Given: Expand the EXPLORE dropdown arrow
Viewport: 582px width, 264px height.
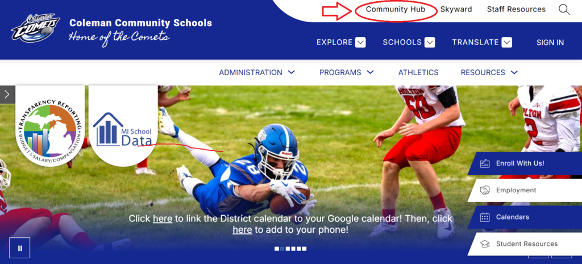Looking at the screenshot, I should pos(360,43).
